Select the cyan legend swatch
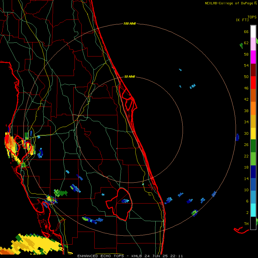This screenshot has height=258, width=258. [253, 210]
